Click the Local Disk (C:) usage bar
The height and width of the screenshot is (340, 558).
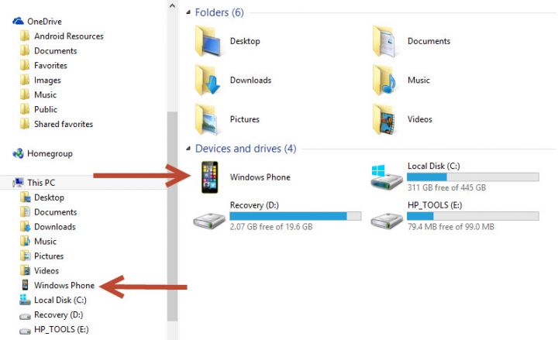[473, 177]
